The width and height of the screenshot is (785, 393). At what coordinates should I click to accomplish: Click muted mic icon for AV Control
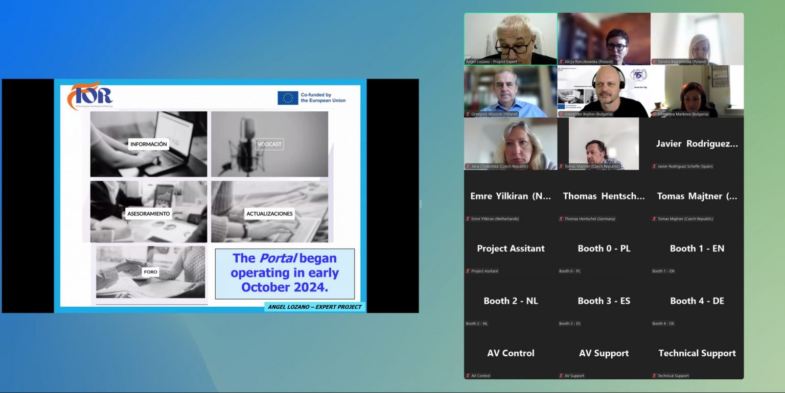[468, 376]
